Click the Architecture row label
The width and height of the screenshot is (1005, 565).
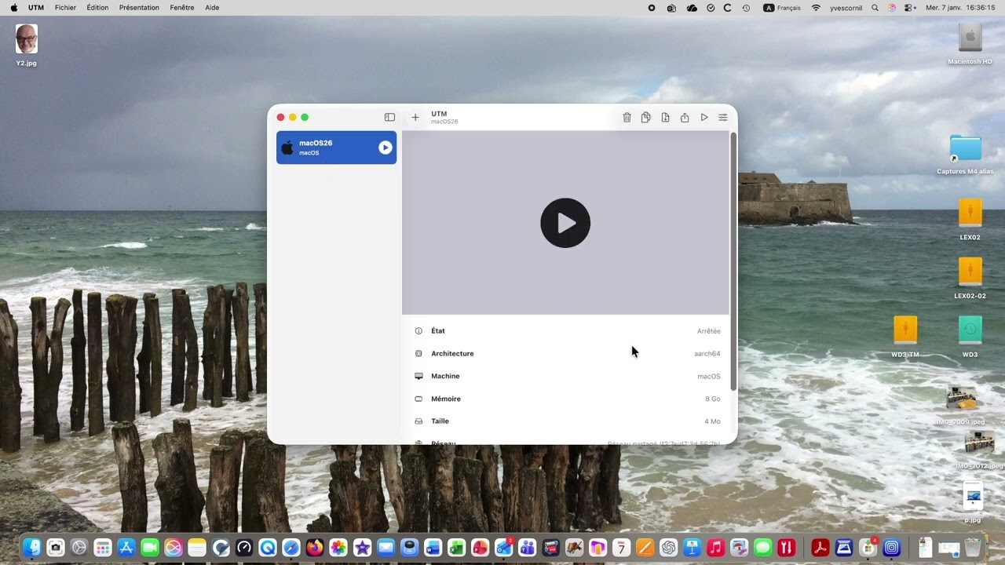pos(452,354)
